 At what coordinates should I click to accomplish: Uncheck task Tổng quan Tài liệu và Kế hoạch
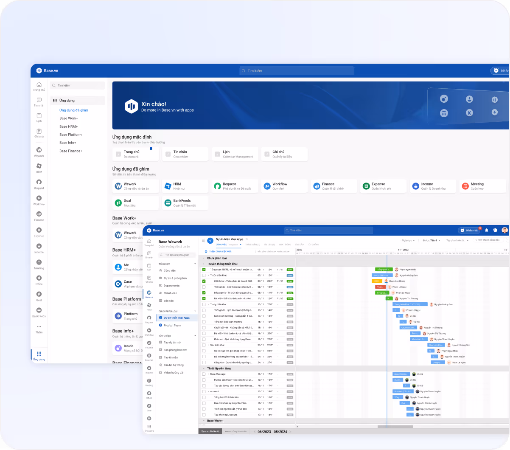204,270
